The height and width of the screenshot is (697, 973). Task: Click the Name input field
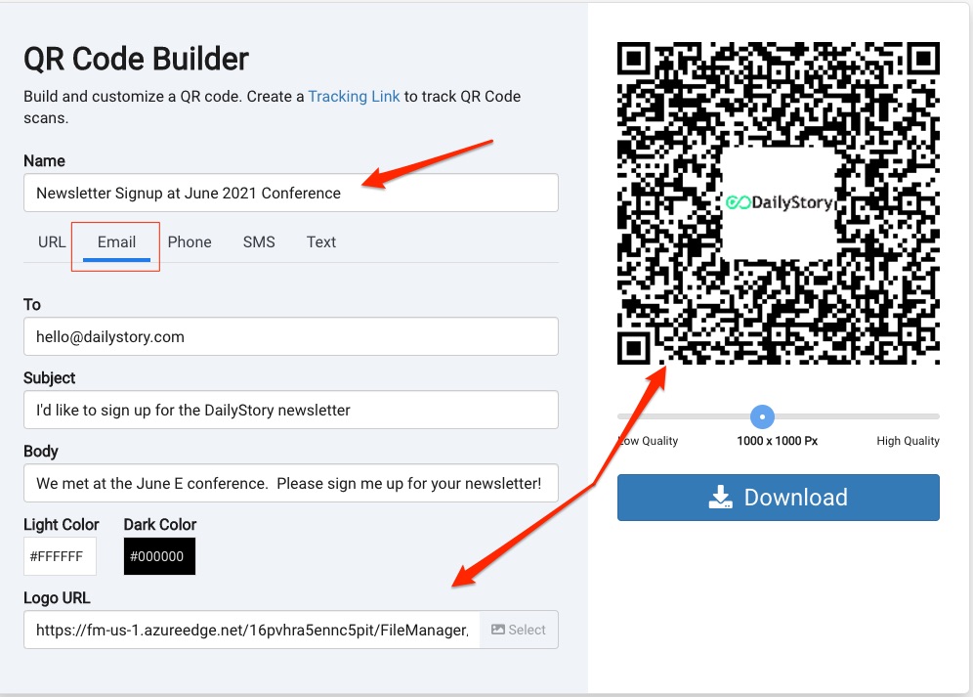coord(290,193)
